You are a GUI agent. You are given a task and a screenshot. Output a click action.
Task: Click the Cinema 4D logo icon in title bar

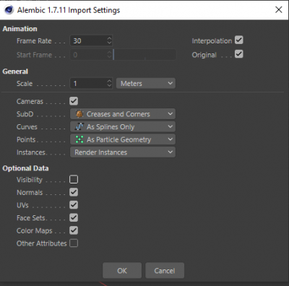[9, 10]
